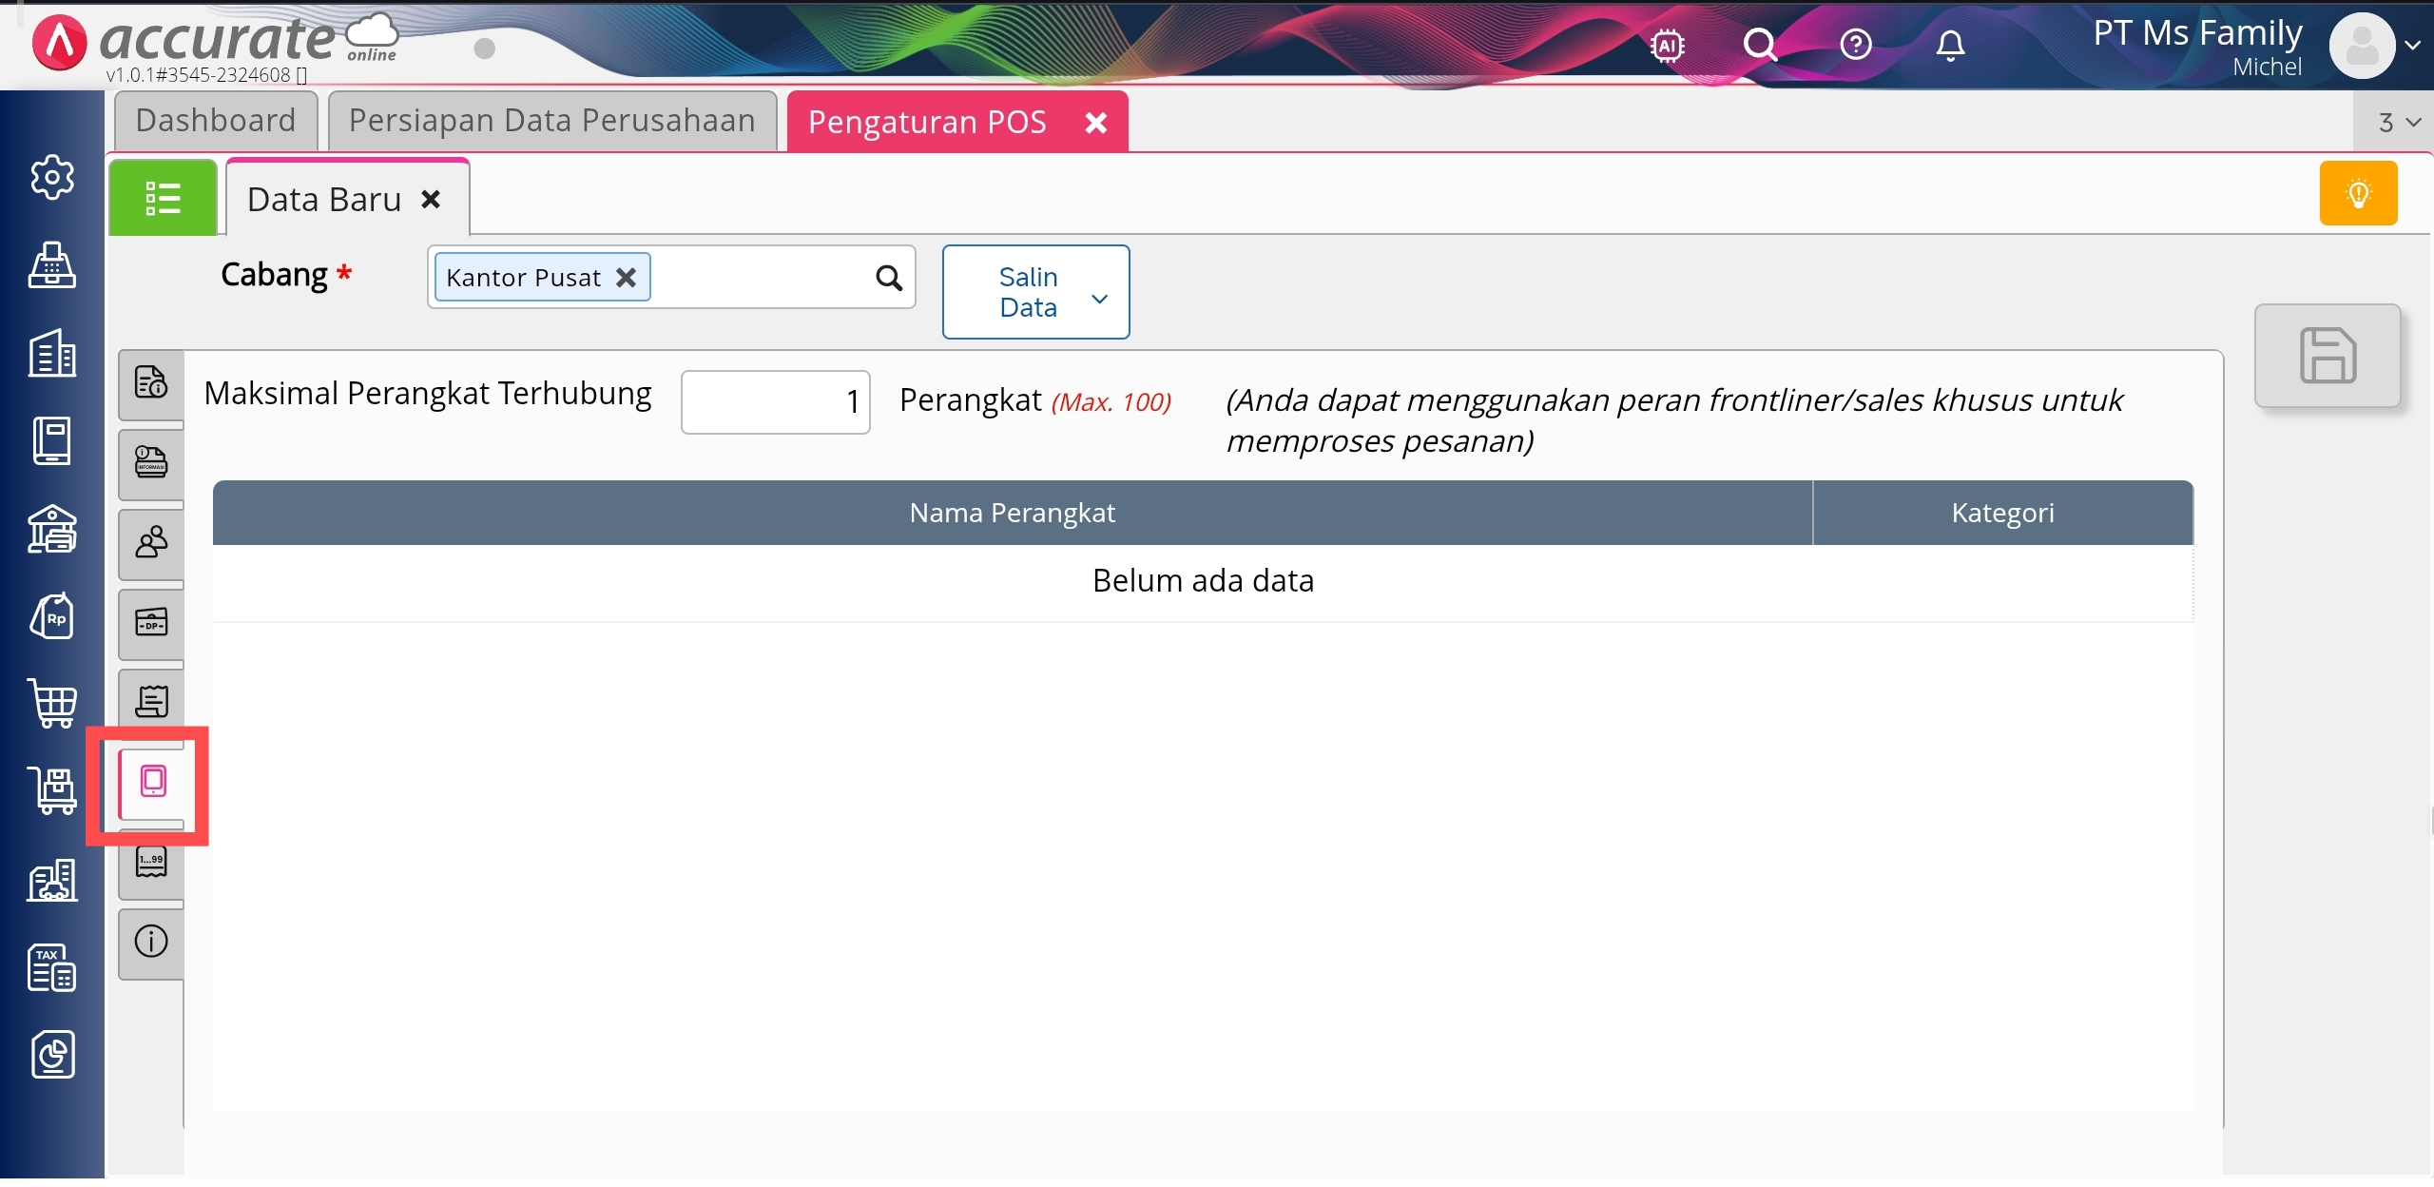The width and height of the screenshot is (2434, 1187).
Task: Click the Maksimal Perangkat Terhubung number field
Action: [775, 402]
